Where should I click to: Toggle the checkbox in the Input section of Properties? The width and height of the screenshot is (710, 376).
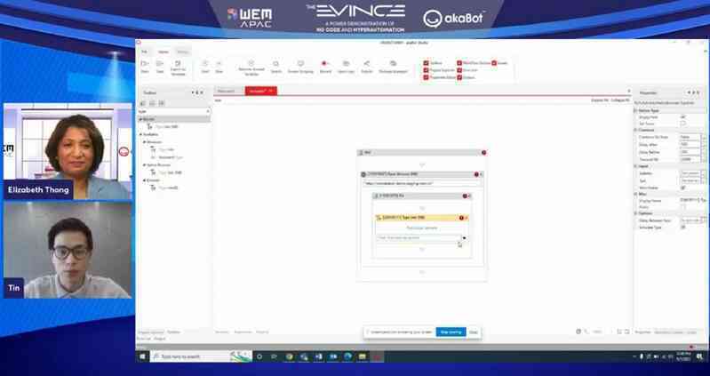[x=683, y=188]
